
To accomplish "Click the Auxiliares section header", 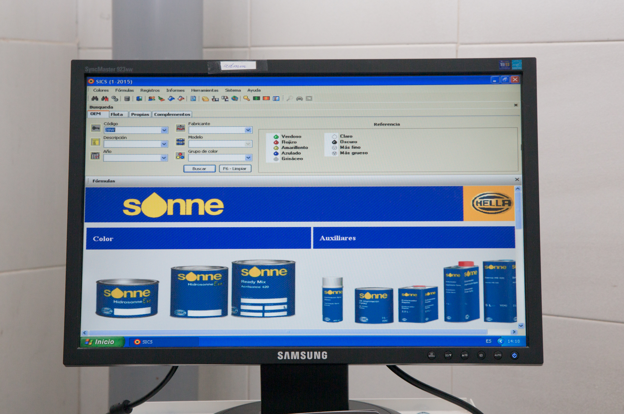I will (x=414, y=237).
